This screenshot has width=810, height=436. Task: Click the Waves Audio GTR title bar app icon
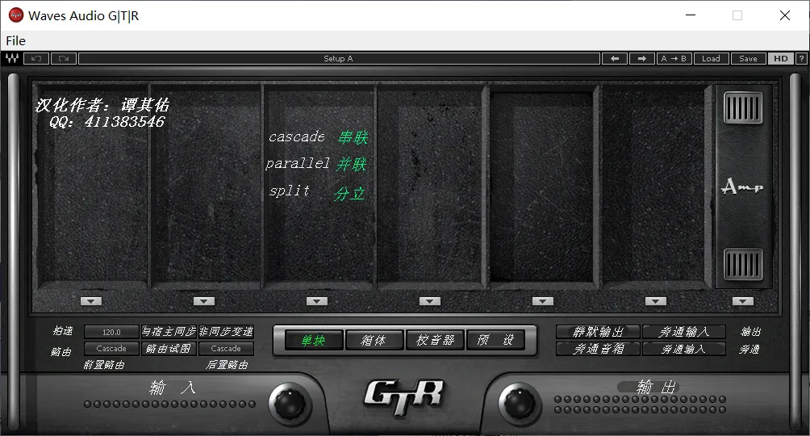pos(16,15)
